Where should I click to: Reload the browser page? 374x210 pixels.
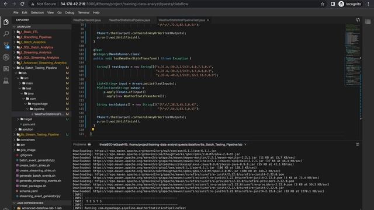tap(22, 4)
